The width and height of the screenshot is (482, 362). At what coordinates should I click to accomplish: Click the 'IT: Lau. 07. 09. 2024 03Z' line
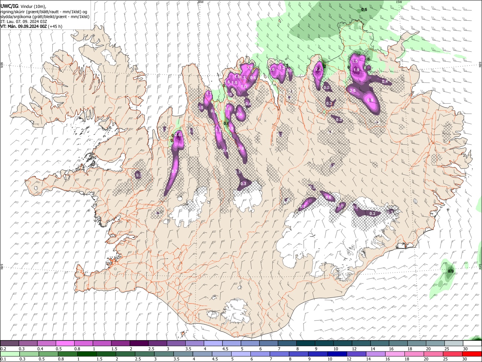(x=24, y=21)
